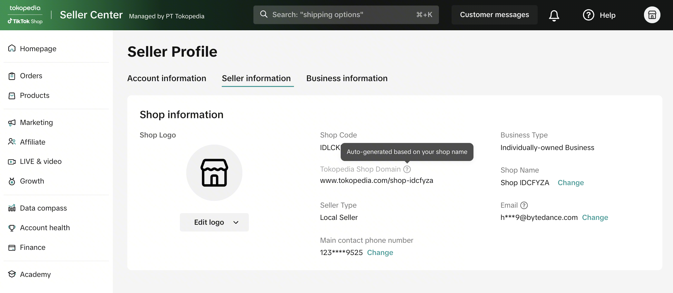The height and width of the screenshot is (293, 673).
Task: Click Change next to Shop Name
Action: pyautogui.click(x=571, y=183)
